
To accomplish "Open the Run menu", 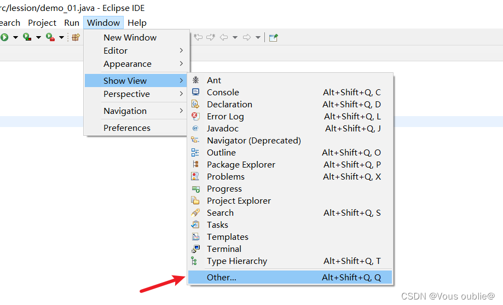I will (72, 23).
